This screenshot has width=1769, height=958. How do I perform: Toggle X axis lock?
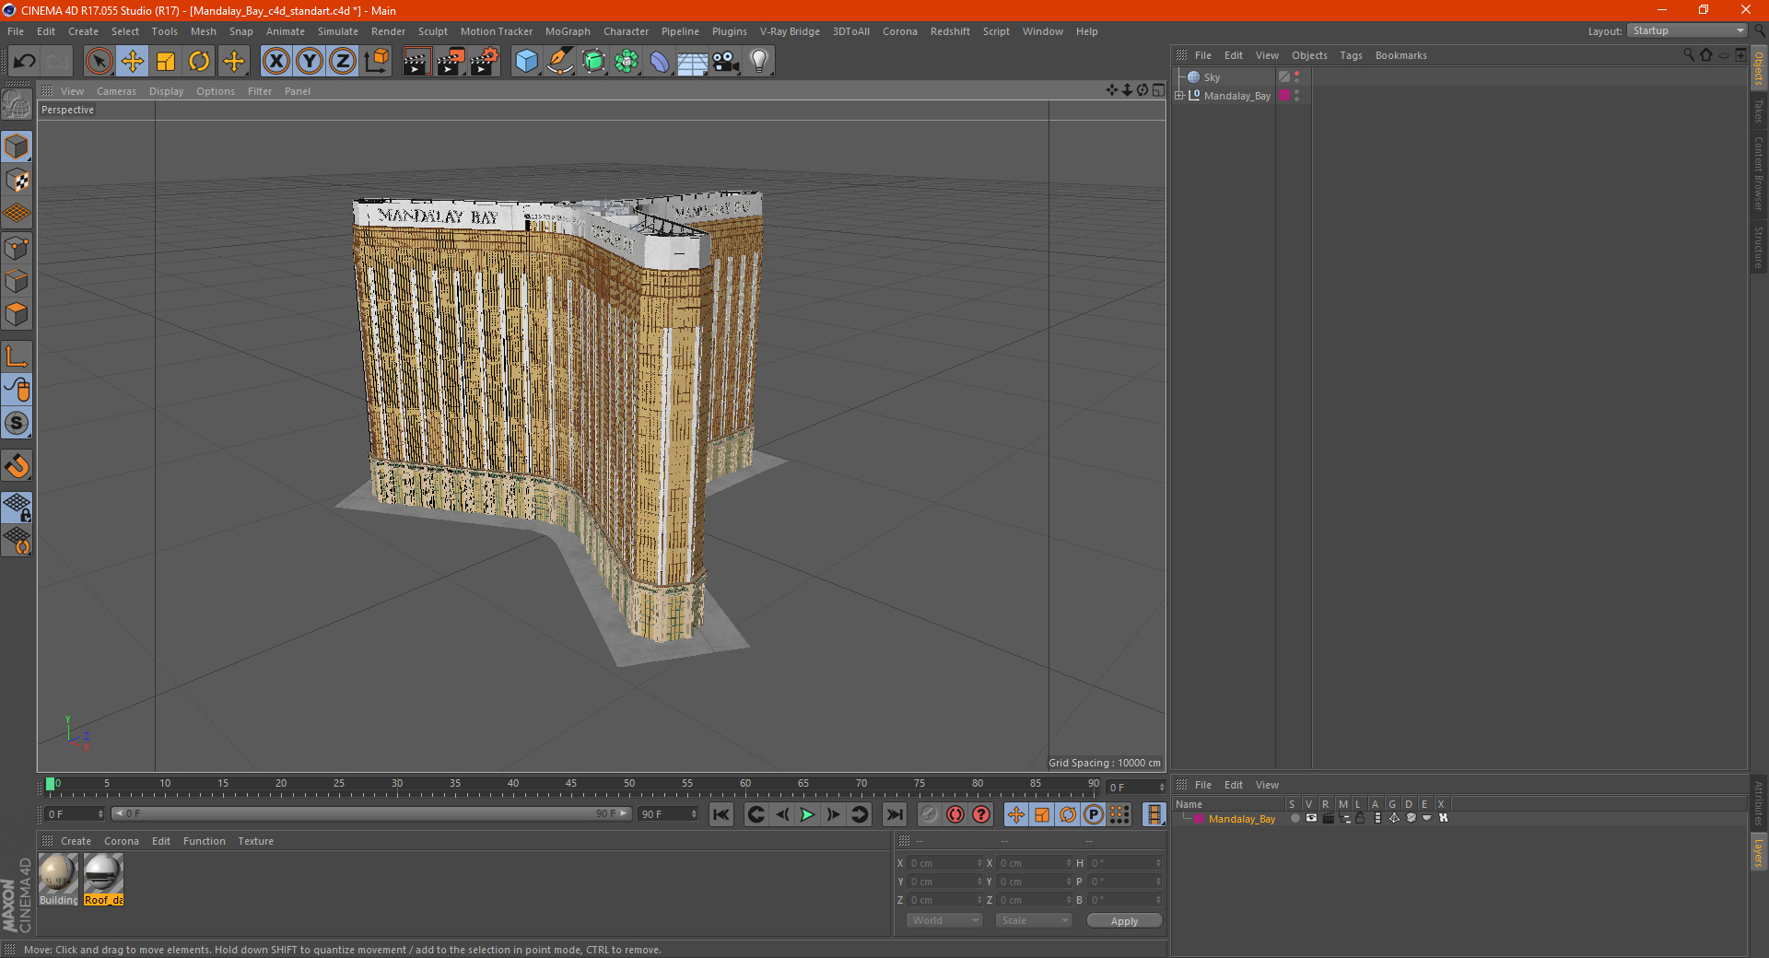pyautogui.click(x=275, y=62)
